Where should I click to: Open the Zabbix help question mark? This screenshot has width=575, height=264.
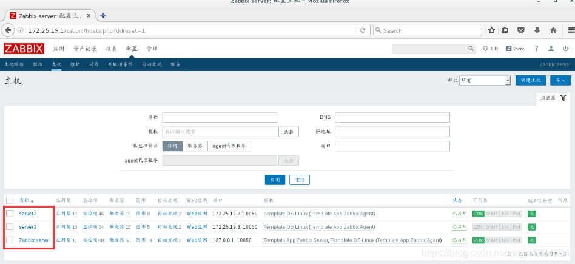pos(537,49)
